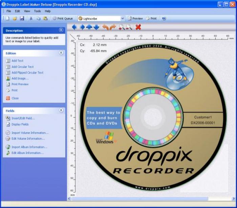Click the scrollbar left arrow

pyautogui.click(x=69, y=199)
